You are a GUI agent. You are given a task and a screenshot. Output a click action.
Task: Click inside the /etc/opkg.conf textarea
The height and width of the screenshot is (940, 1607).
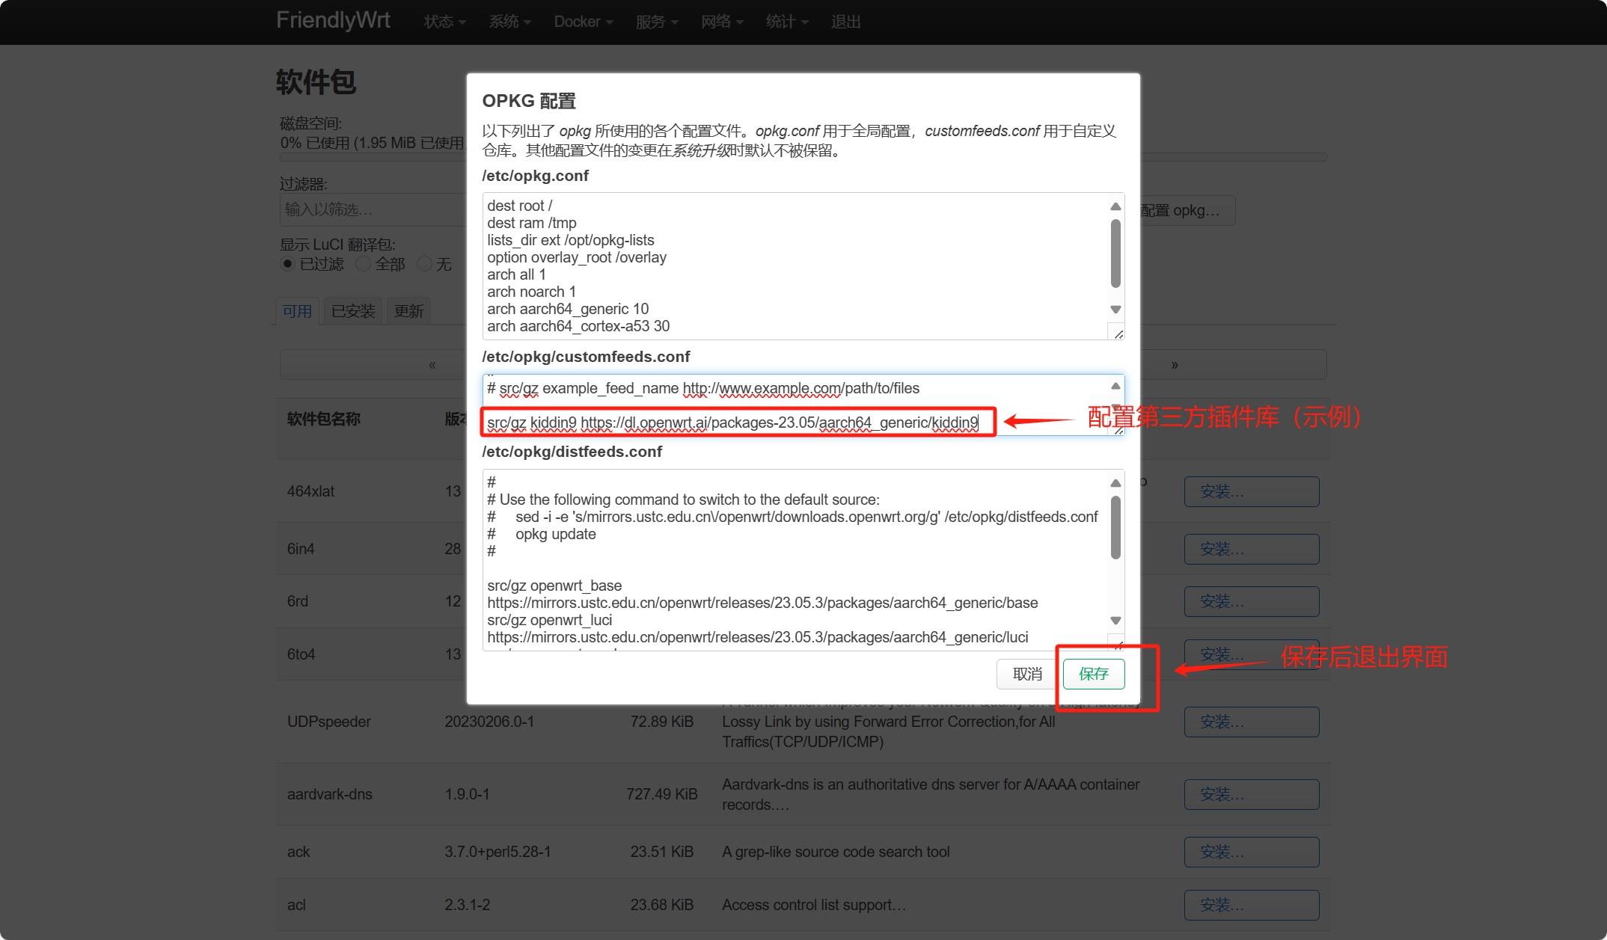click(803, 266)
